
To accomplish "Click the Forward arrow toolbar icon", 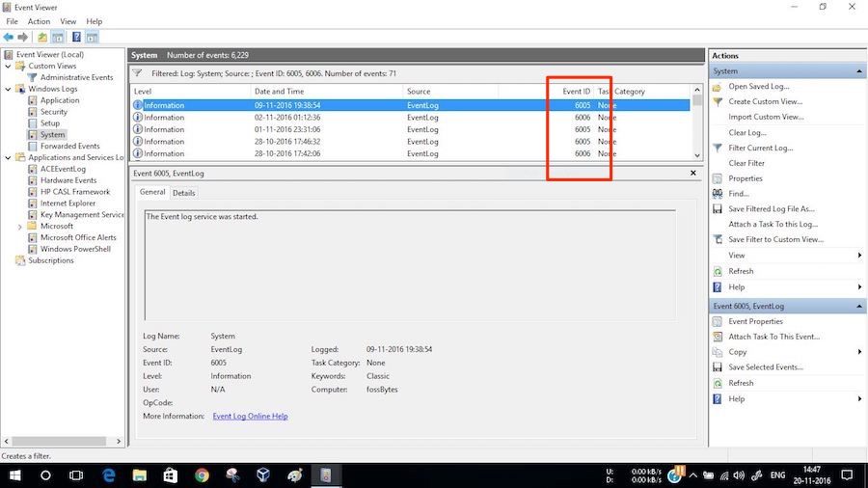I will click(23, 37).
